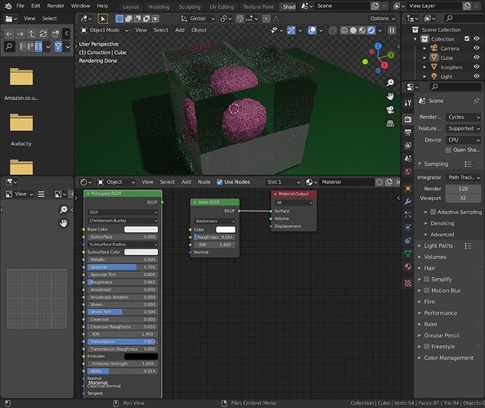
Task: Click the Glass BSDF Color swatch
Action: pyautogui.click(x=226, y=230)
